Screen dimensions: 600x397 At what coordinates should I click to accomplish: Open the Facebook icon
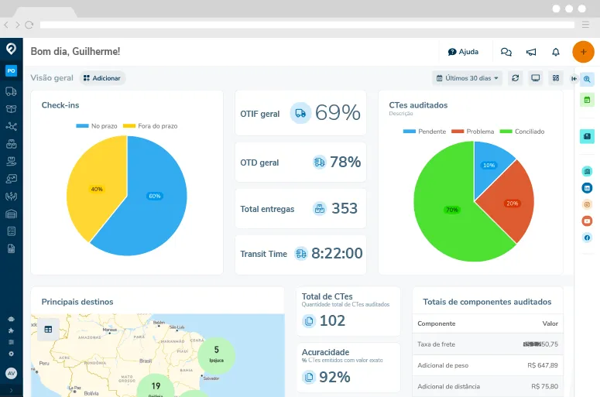(587, 238)
